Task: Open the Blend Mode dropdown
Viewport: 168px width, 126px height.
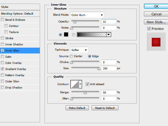Action: click(x=87, y=15)
